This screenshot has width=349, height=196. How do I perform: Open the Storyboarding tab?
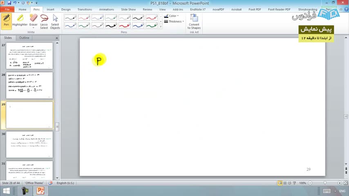click(308, 9)
